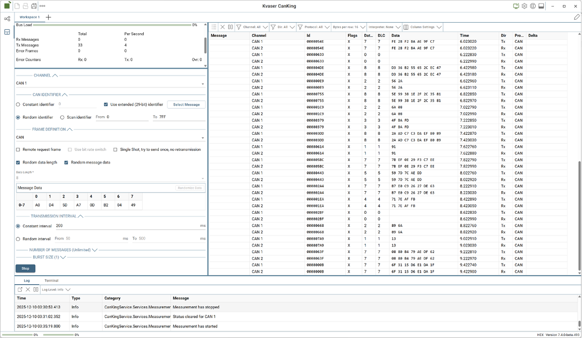
Task: Enable the Remote request frame checkbox
Action: point(18,149)
